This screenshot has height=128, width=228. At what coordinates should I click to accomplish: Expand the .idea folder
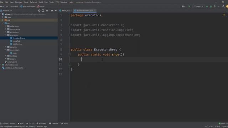(2, 17)
